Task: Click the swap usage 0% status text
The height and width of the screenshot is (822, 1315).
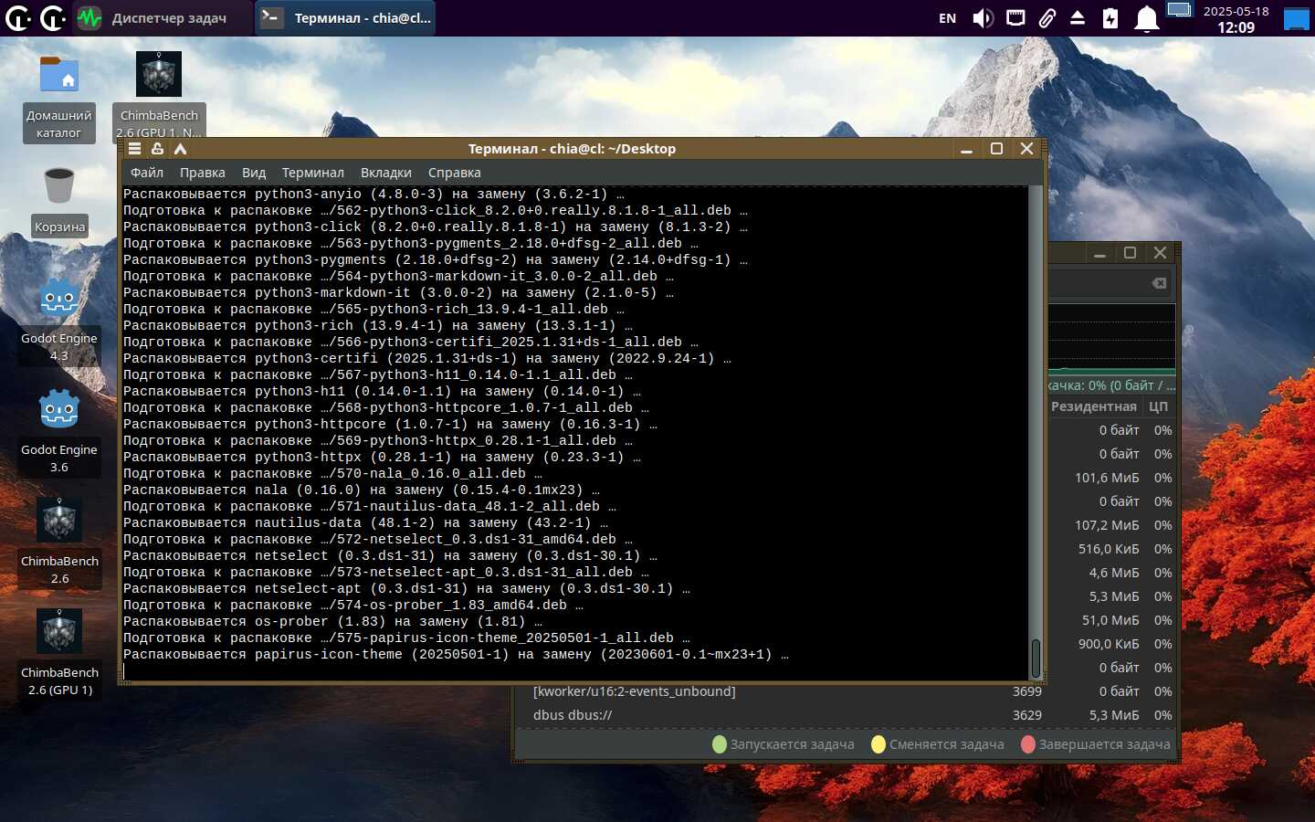Action: click(x=1111, y=385)
